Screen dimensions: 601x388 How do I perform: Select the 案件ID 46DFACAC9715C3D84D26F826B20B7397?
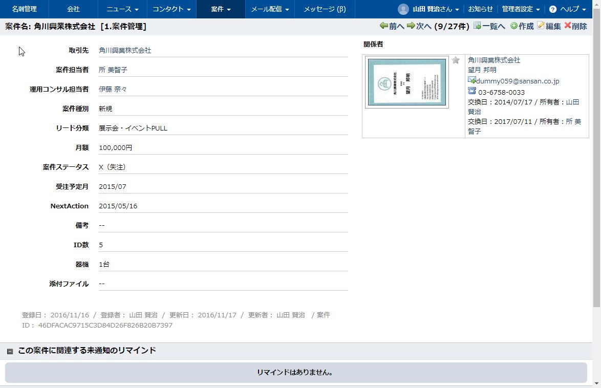click(105, 325)
